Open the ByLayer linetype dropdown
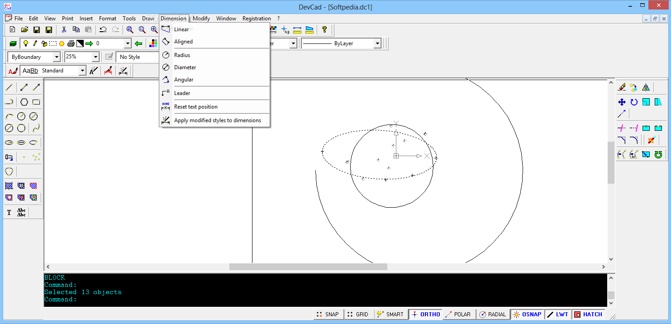The image size is (671, 324). 377,43
